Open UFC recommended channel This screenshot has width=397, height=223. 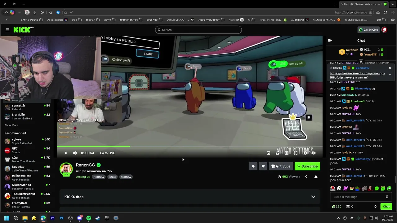[27, 150]
